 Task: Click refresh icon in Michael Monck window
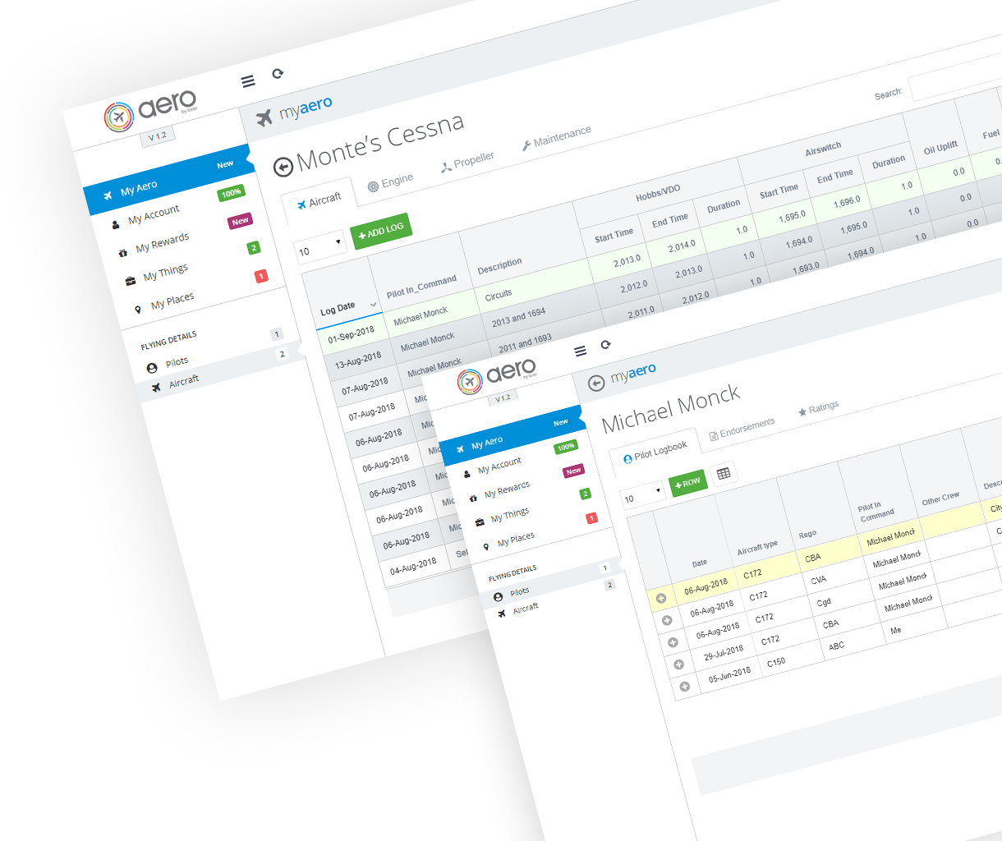(x=606, y=345)
